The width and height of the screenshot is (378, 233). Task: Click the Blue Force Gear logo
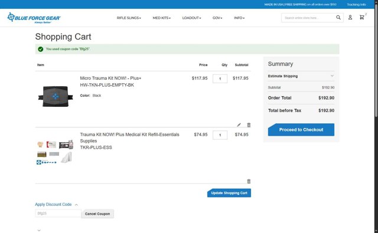(34, 18)
